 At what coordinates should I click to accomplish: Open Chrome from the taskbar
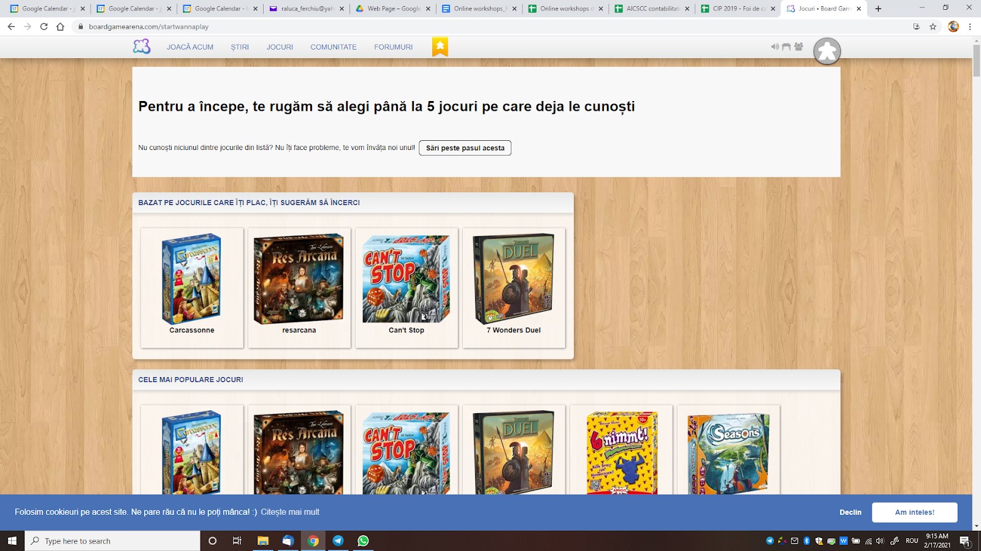[313, 541]
